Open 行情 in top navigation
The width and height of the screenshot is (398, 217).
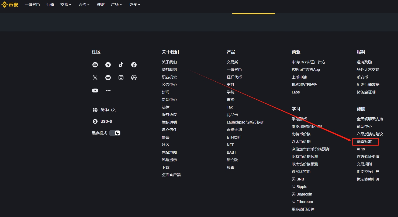[x=50, y=5]
